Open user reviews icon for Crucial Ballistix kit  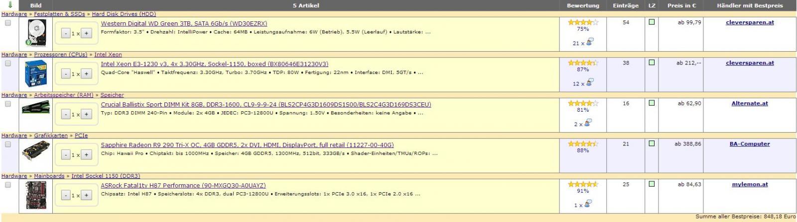[588, 123]
